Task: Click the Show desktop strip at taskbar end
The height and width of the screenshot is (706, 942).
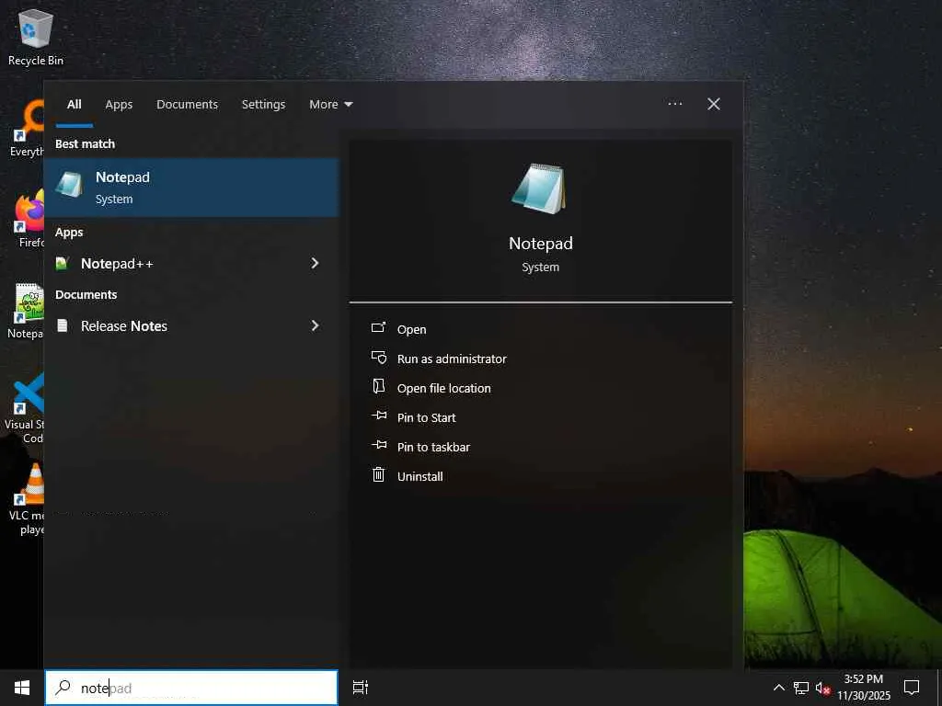Action: point(939,688)
